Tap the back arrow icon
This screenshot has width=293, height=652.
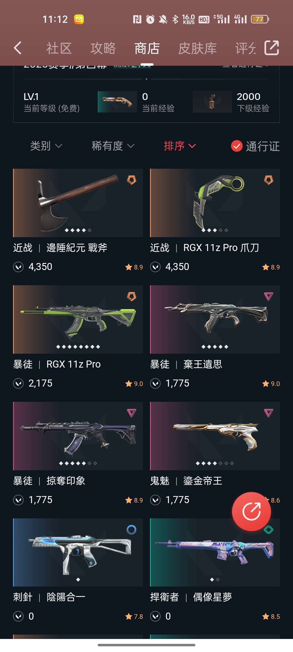pos(18,48)
